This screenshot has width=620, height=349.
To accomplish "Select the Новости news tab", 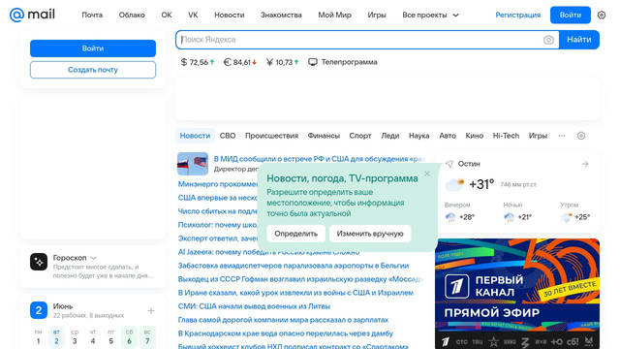I will [195, 136].
